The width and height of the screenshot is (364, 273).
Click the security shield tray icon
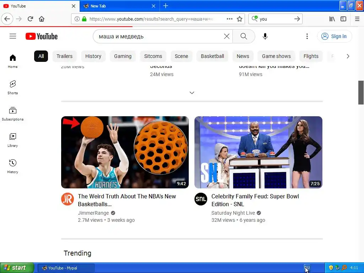[331, 268]
